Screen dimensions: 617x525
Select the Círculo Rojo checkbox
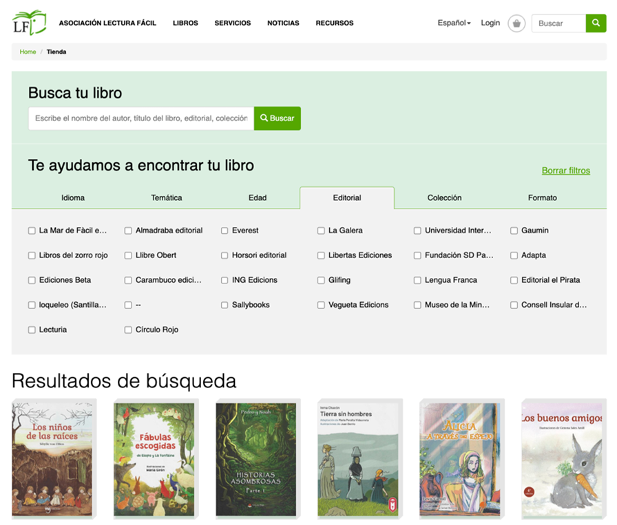[x=128, y=330]
